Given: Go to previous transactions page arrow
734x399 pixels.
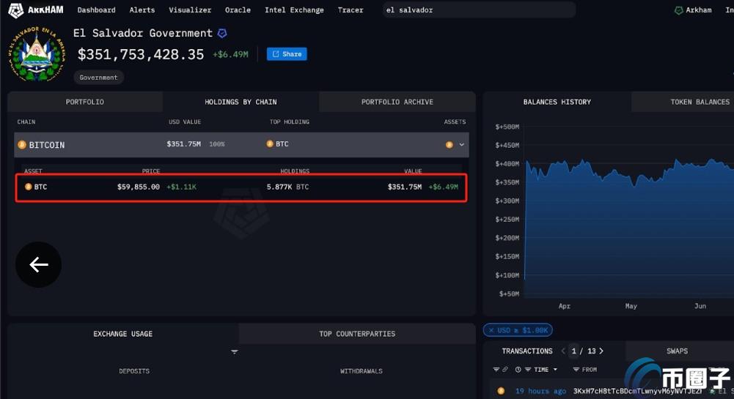Looking at the screenshot, I should point(563,351).
